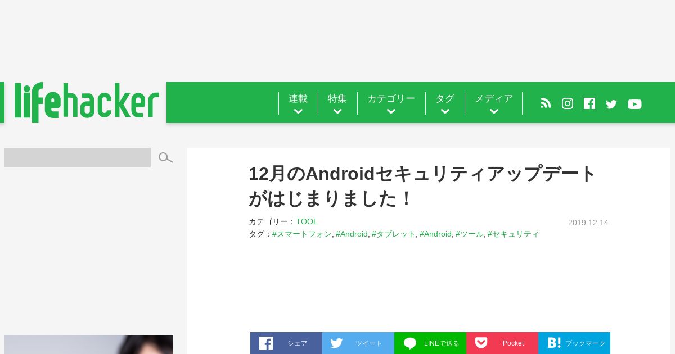The image size is (675, 354).
Task: Click the LINE speech bubble icon
Action: click(x=410, y=343)
